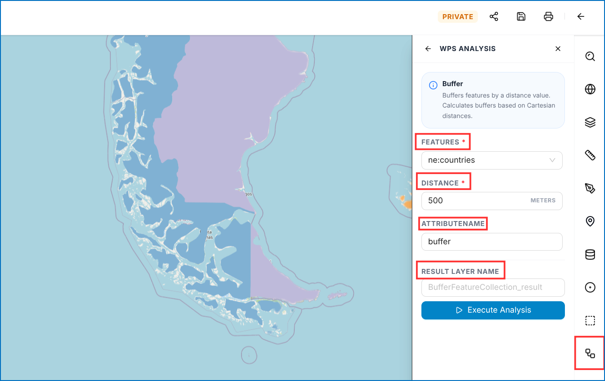Viewport: 605px width, 381px height.
Task: Select the ruler measure tool
Action: pyautogui.click(x=590, y=155)
